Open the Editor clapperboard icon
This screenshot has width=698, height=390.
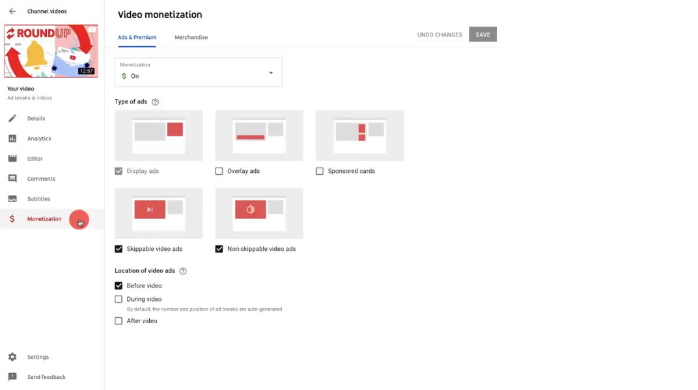click(x=12, y=159)
